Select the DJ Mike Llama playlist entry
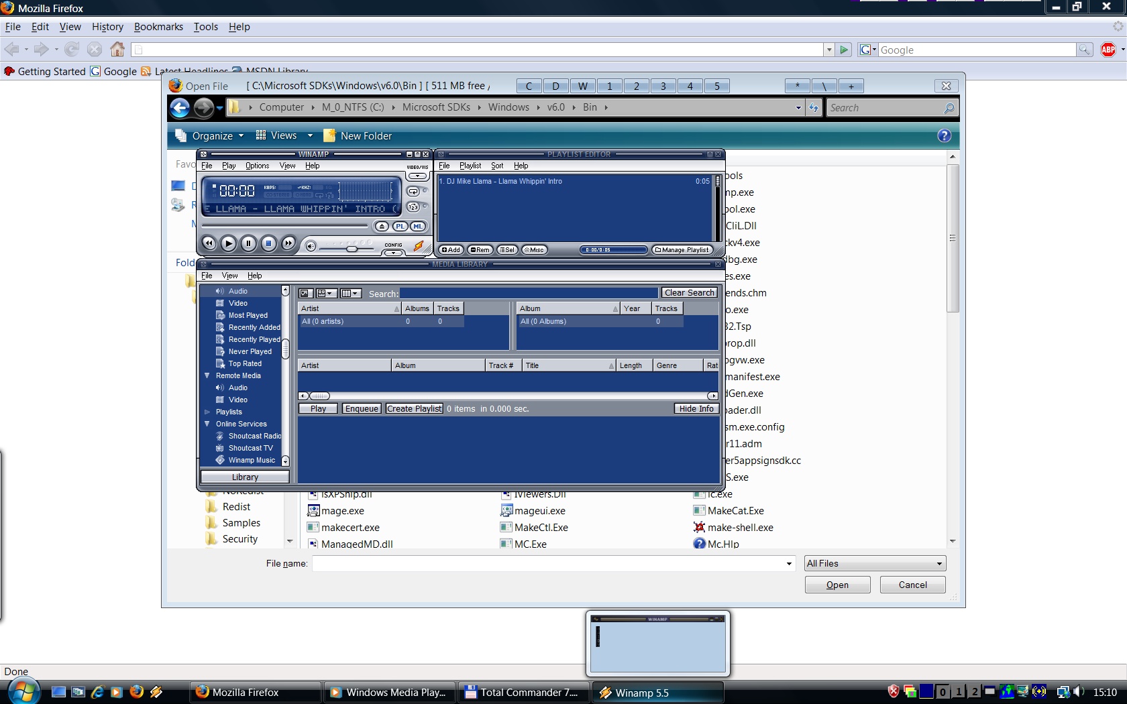The height and width of the screenshot is (704, 1127). click(x=574, y=181)
